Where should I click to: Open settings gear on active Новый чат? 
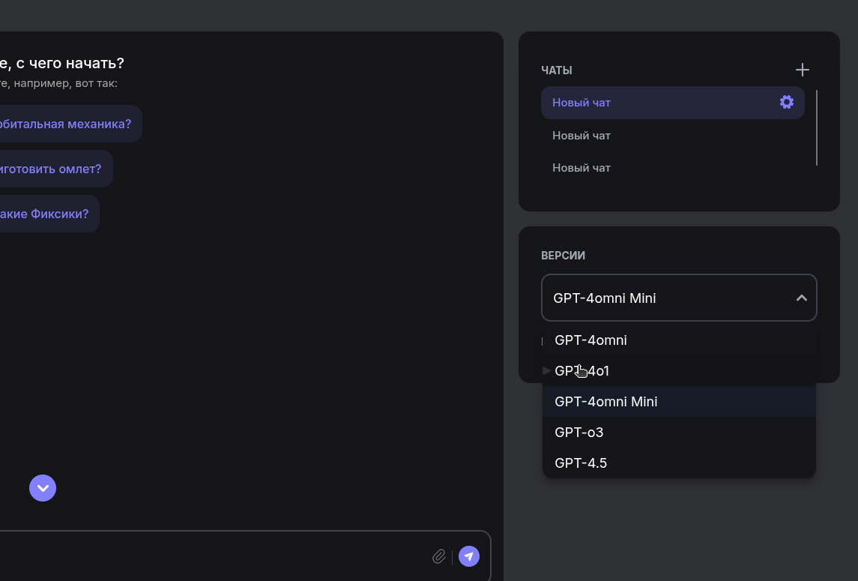point(787,102)
